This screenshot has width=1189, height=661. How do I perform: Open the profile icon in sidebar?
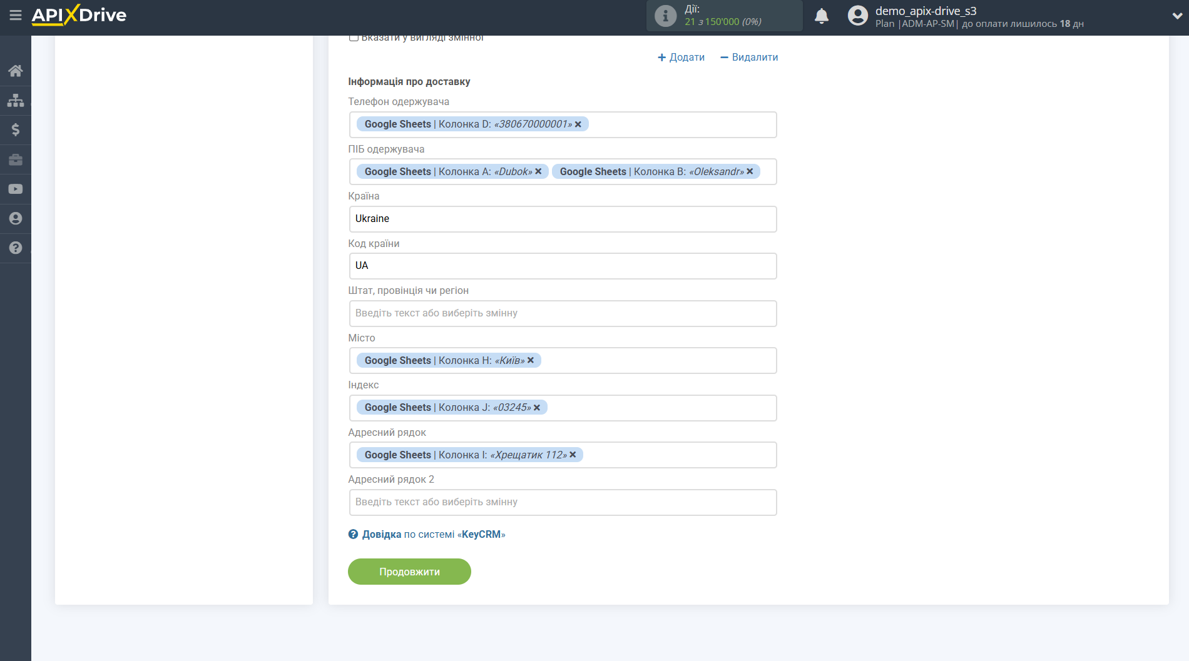pos(16,218)
